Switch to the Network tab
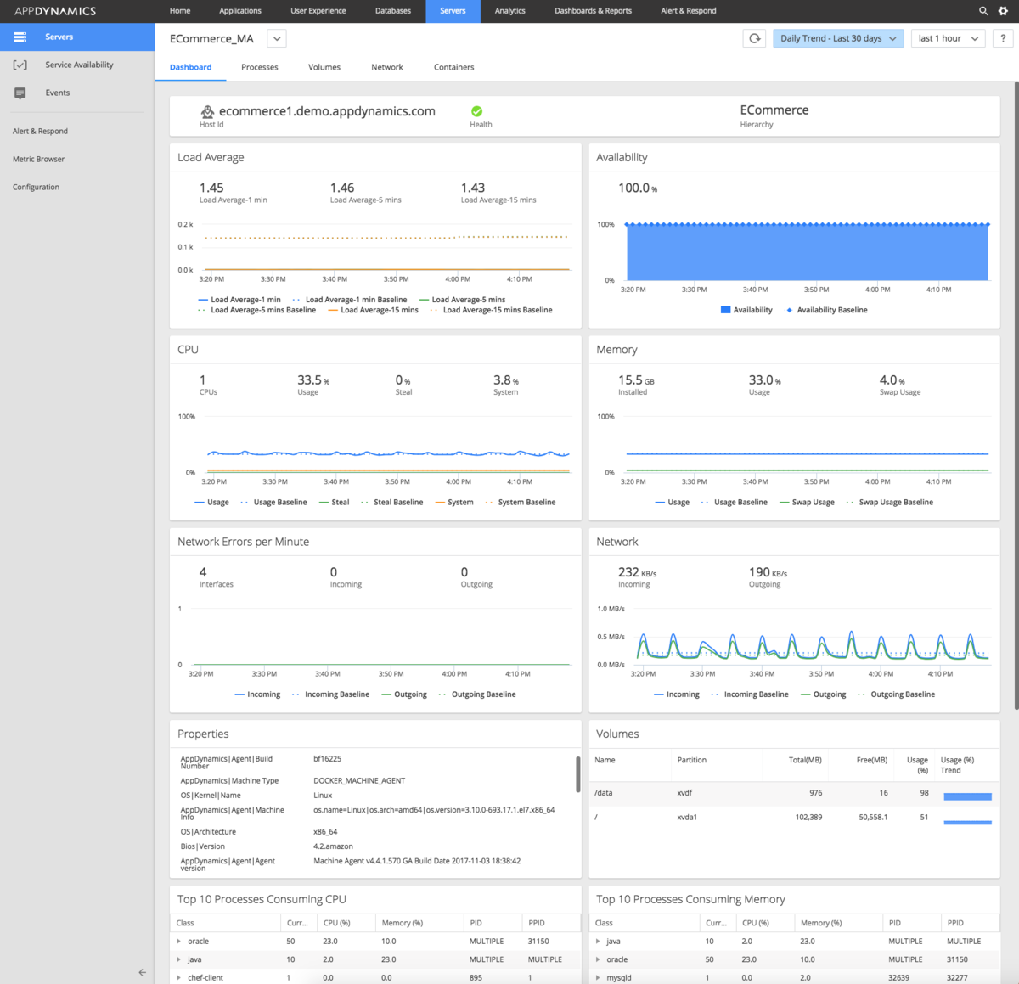The width and height of the screenshot is (1019, 984). point(387,67)
